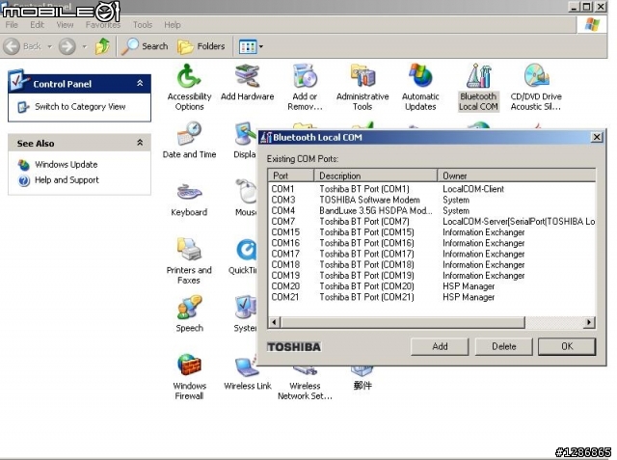Open the Views dropdown button
This screenshot has height=460, width=617.
(251, 47)
